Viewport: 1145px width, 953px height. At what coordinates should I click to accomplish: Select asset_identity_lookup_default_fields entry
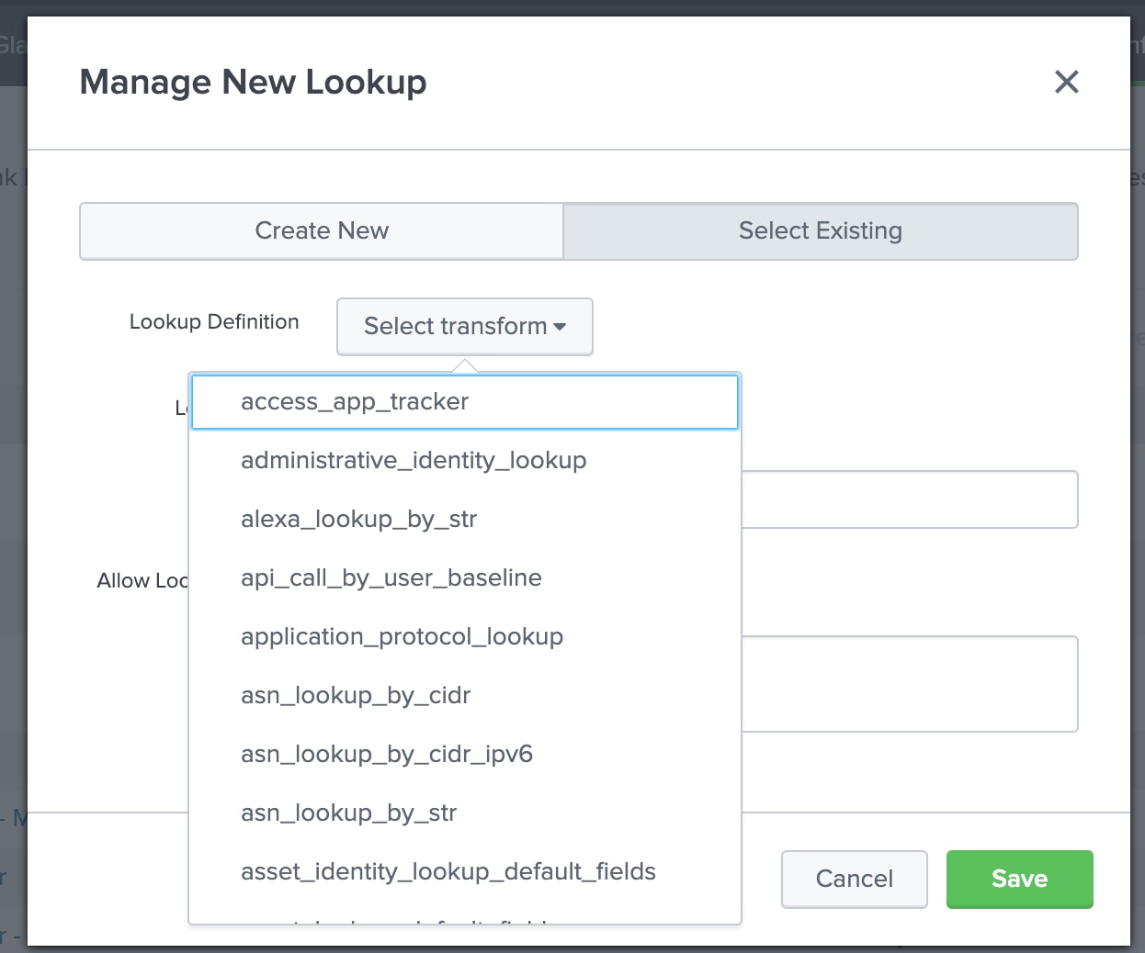point(465,871)
